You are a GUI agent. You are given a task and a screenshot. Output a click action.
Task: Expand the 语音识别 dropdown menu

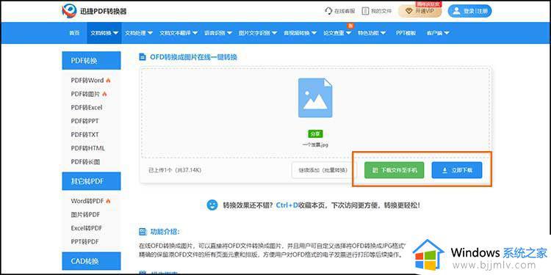click(218, 33)
